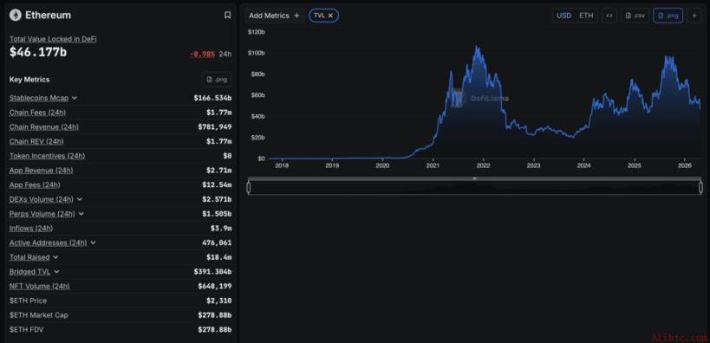
Task: Click the Ethereum logo icon
Action: click(x=16, y=16)
